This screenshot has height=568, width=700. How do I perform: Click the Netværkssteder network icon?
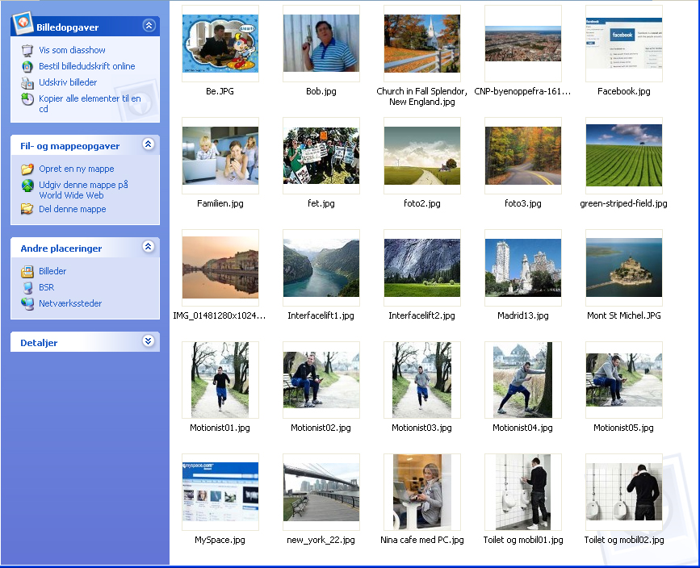coord(27,303)
